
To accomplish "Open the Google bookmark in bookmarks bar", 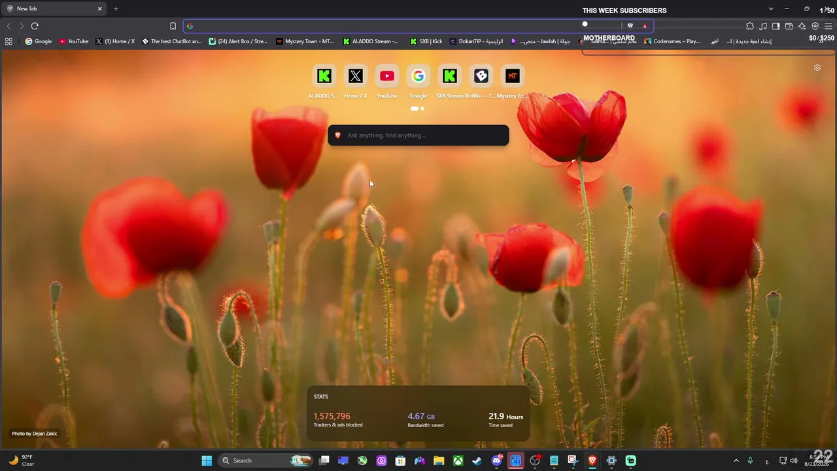I will [x=39, y=41].
